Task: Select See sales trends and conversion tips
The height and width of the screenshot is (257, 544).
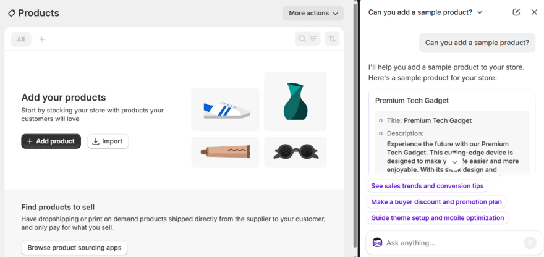Action: click(427, 186)
